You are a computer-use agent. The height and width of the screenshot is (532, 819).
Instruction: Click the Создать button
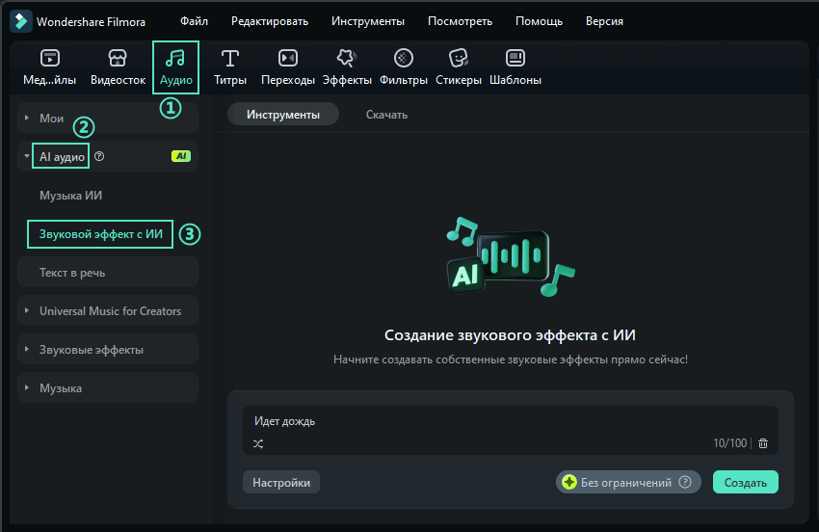pos(746,482)
